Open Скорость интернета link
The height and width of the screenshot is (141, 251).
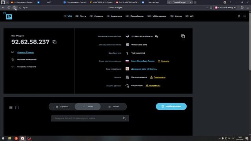(27, 67)
